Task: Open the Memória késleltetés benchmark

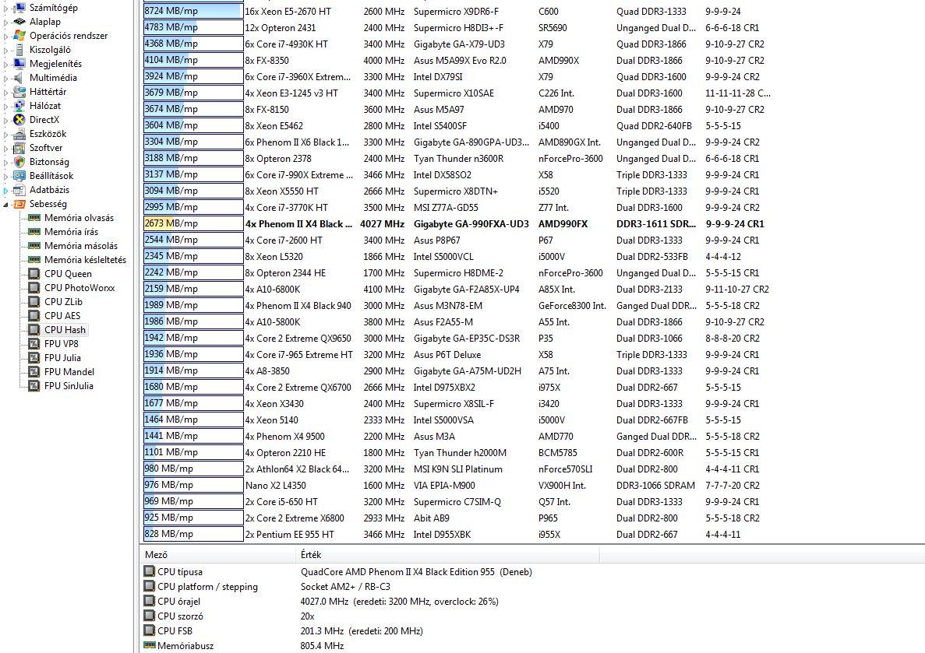Action: coord(85,260)
